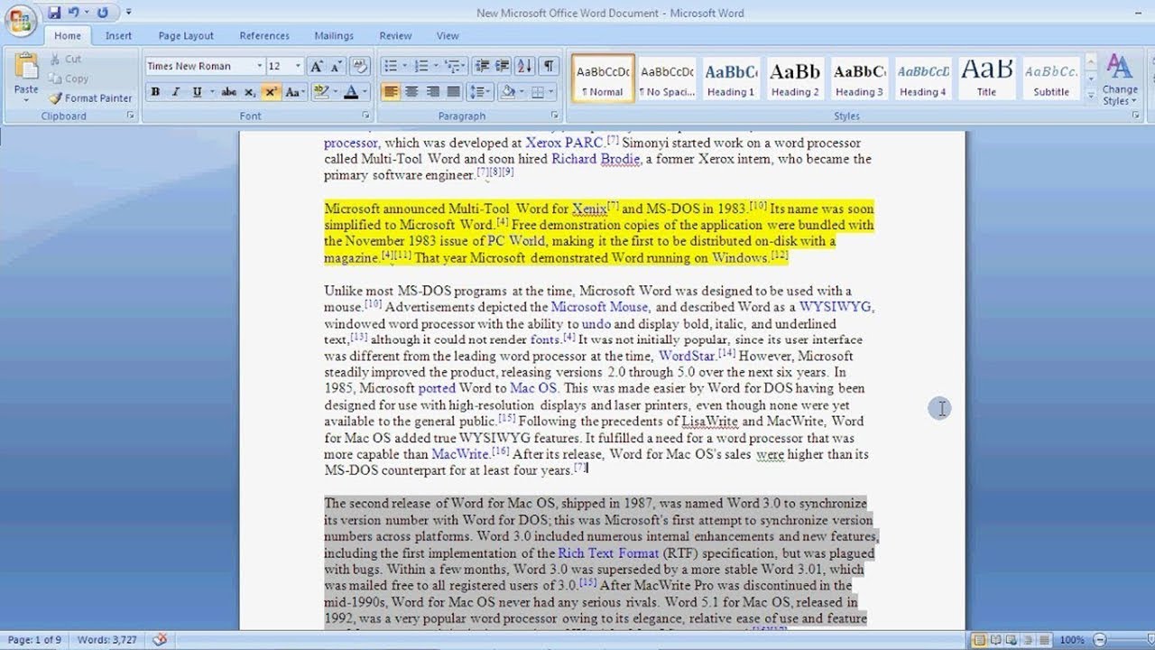The height and width of the screenshot is (650, 1155).
Task: Toggle Bold formatting
Action: [x=155, y=92]
